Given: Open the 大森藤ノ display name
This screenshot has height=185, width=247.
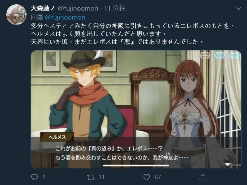Looking at the screenshot, I should point(42,8).
